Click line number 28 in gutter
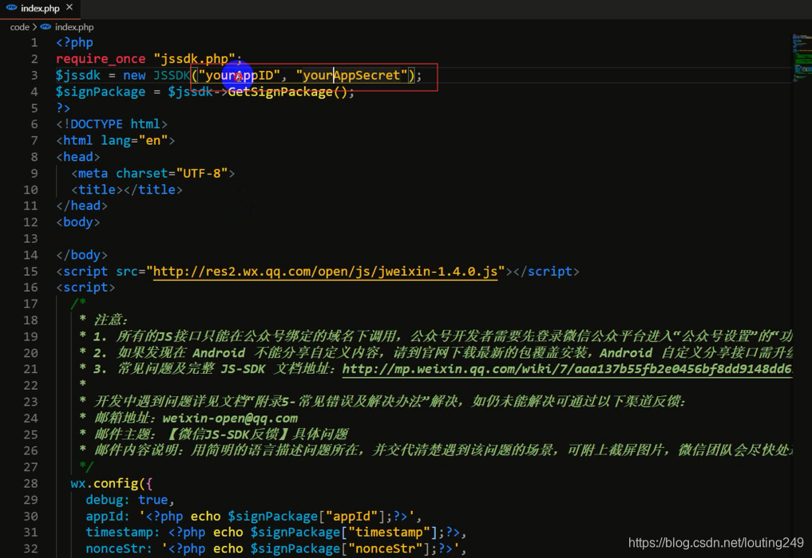 pos(30,484)
